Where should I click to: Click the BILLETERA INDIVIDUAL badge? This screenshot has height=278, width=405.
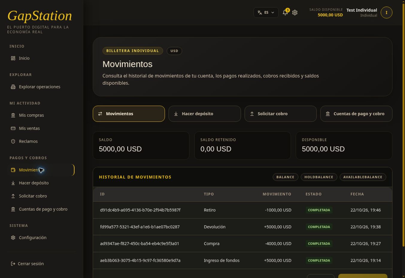(133, 51)
